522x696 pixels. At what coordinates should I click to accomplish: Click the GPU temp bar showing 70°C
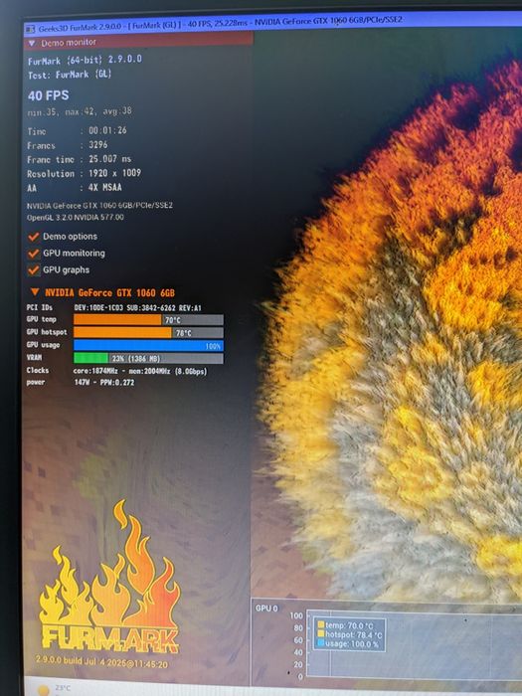pos(148,320)
